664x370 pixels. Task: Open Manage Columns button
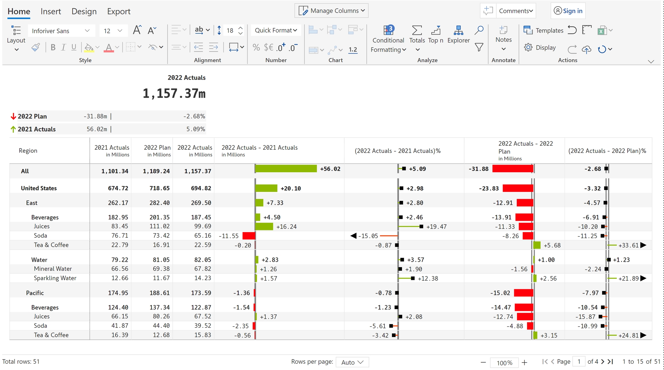tap(331, 11)
